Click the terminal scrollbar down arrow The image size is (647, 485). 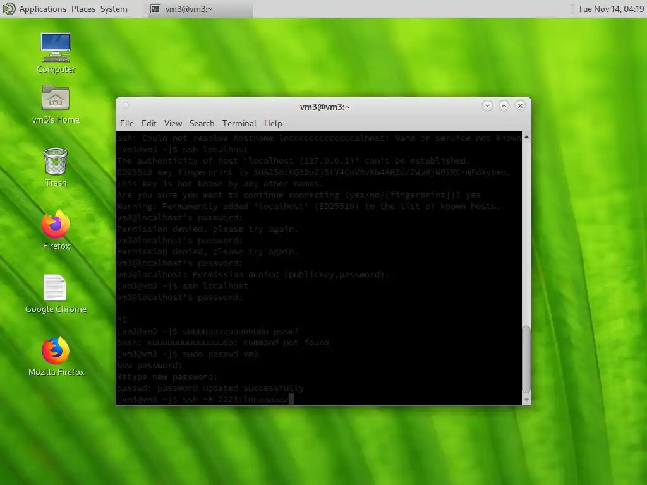coord(526,400)
